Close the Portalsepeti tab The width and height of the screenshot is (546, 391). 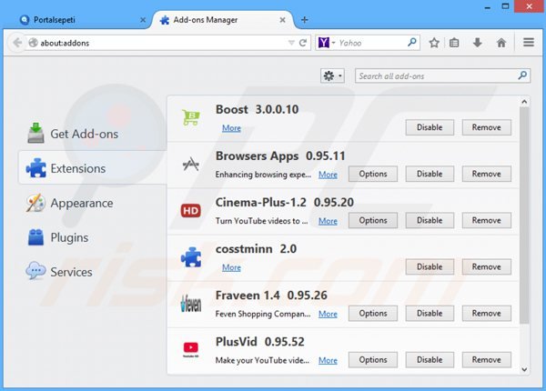143,20
